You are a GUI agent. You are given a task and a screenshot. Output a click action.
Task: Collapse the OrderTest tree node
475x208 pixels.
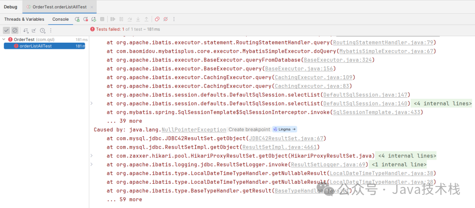pos(4,40)
